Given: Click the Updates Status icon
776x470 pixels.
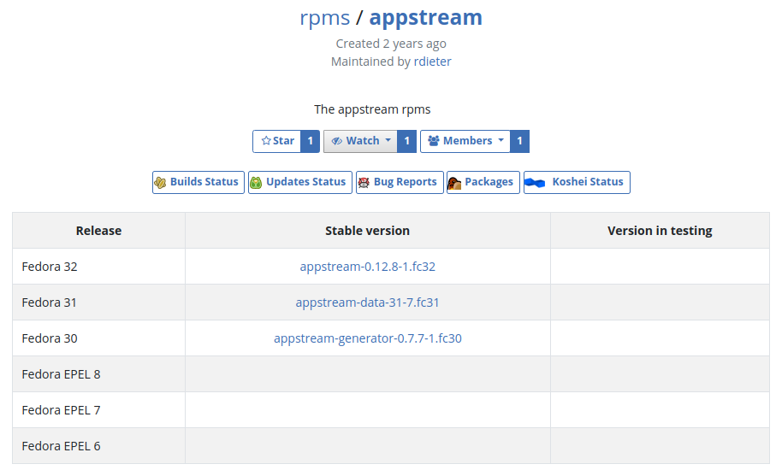Looking at the screenshot, I should pyautogui.click(x=256, y=182).
